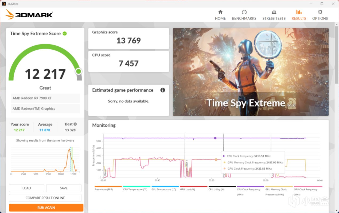Click AMD Radeon RX 7900 XT entry
Image resolution: width=339 pixels, height=213 pixels.
[45, 98]
